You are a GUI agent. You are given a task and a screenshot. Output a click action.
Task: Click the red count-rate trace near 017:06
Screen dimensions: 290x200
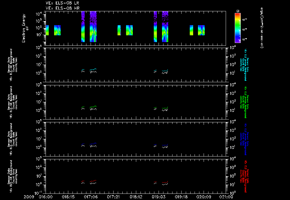click(x=93, y=181)
